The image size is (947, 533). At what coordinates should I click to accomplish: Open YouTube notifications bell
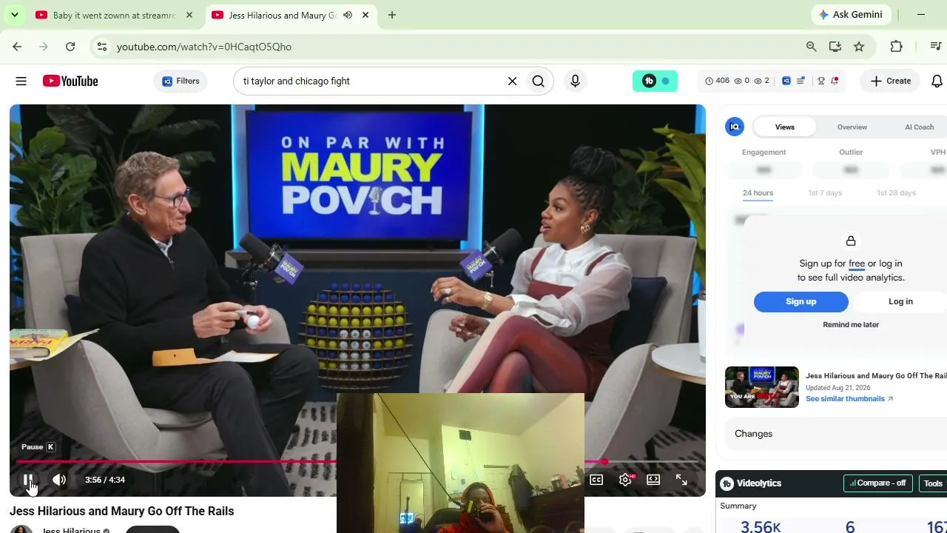[937, 81]
